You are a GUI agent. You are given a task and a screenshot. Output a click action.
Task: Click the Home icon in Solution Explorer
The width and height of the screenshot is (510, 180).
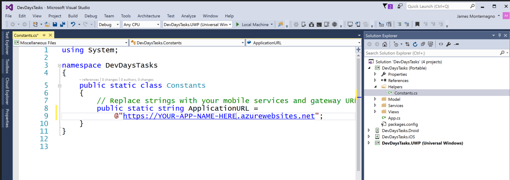click(385, 44)
